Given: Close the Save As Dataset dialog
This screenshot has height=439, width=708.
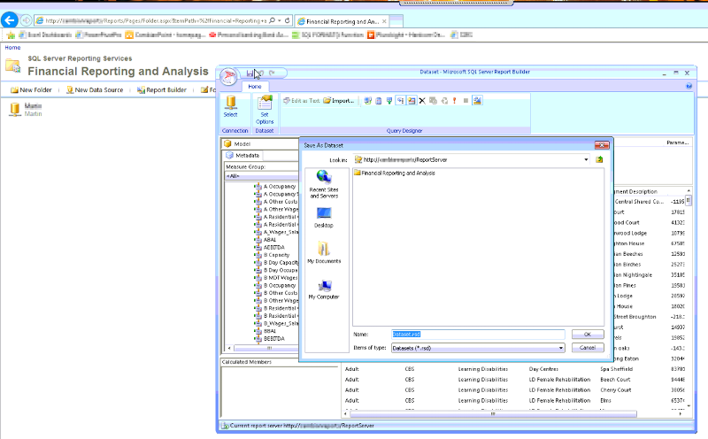Looking at the screenshot, I should [602, 145].
